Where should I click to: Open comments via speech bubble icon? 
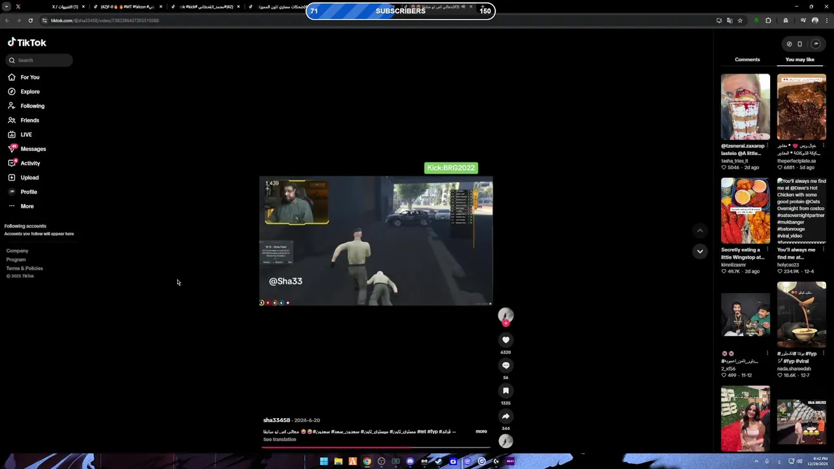click(506, 365)
